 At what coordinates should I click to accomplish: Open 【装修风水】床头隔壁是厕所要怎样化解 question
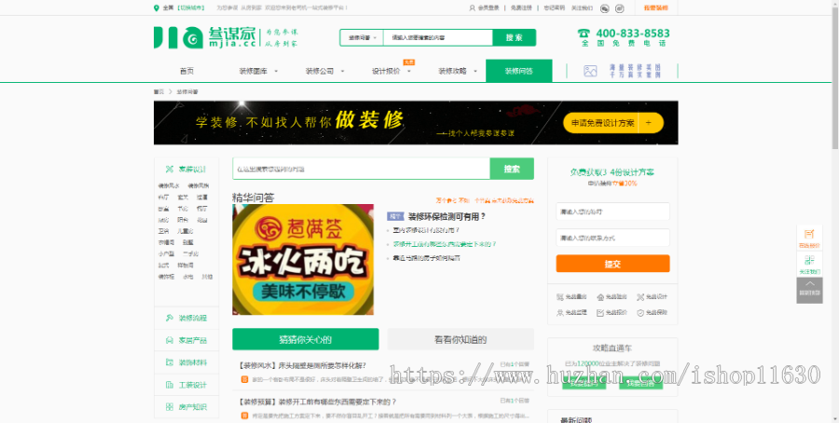point(302,366)
